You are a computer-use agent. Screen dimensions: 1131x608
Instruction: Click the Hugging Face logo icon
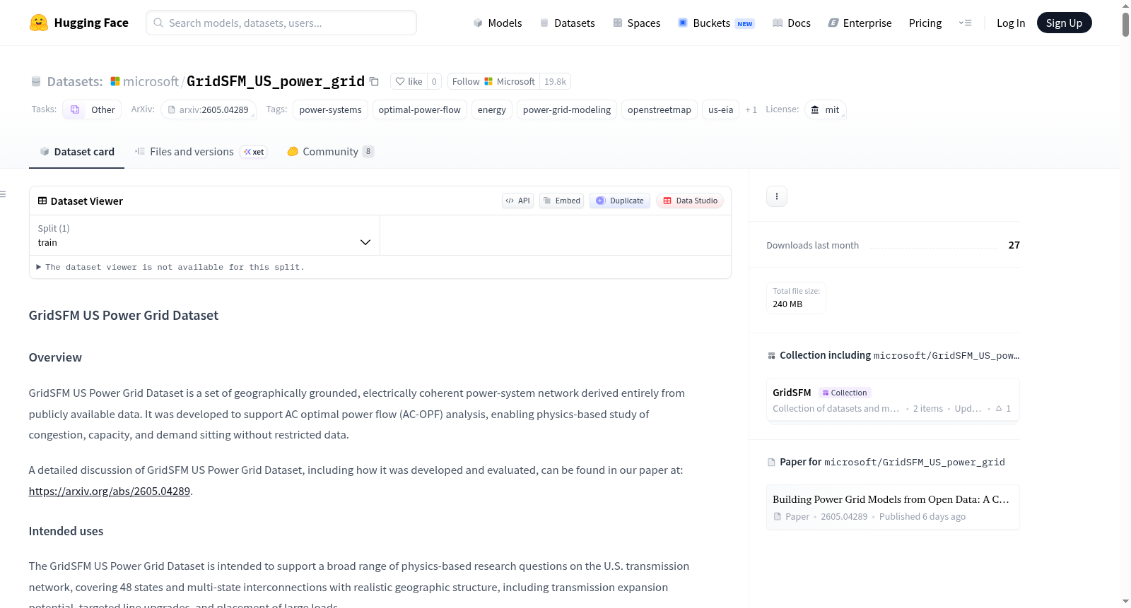(39, 23)
